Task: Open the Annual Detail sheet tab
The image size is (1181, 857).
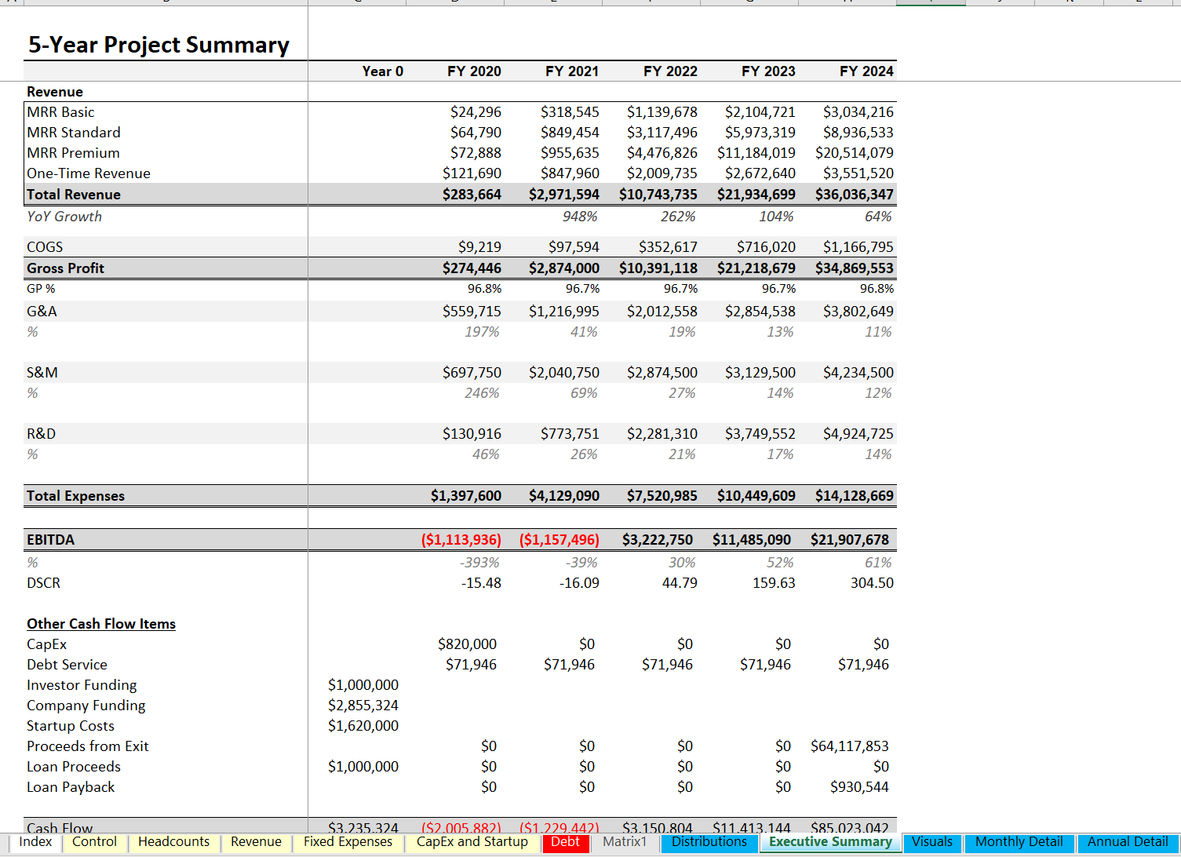Action: [1128, 842]
